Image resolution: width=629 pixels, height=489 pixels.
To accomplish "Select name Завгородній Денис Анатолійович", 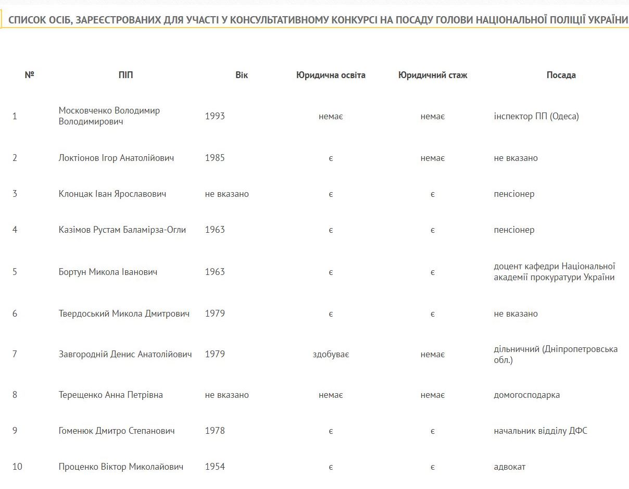I will (x=125, y=354).
